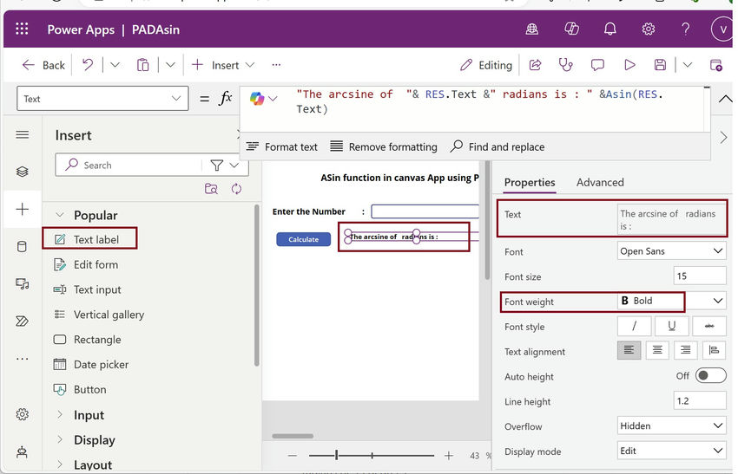Open Tree view layers icon
The width and height of the screenshot is (738, 474).
tap(22, 172)
